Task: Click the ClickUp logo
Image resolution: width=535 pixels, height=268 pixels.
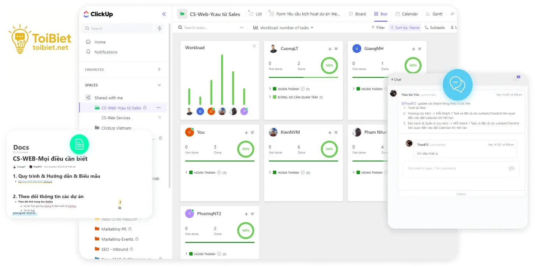Action: [98, 14]
